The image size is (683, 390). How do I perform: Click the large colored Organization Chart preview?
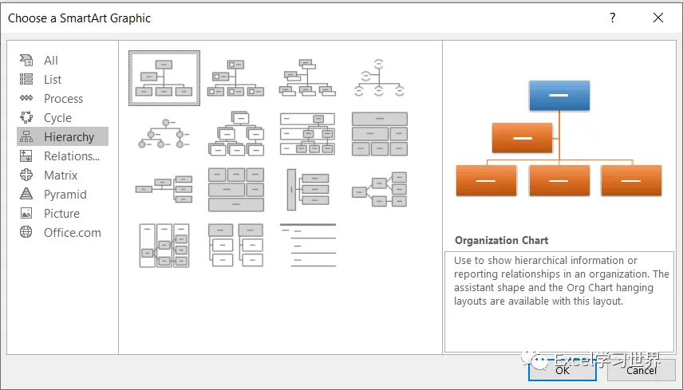(x=559, y=139)
